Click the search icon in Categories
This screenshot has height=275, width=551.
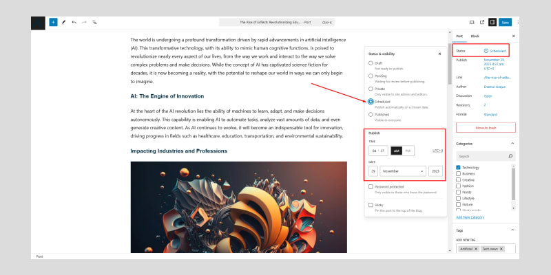tap(510, 156)
